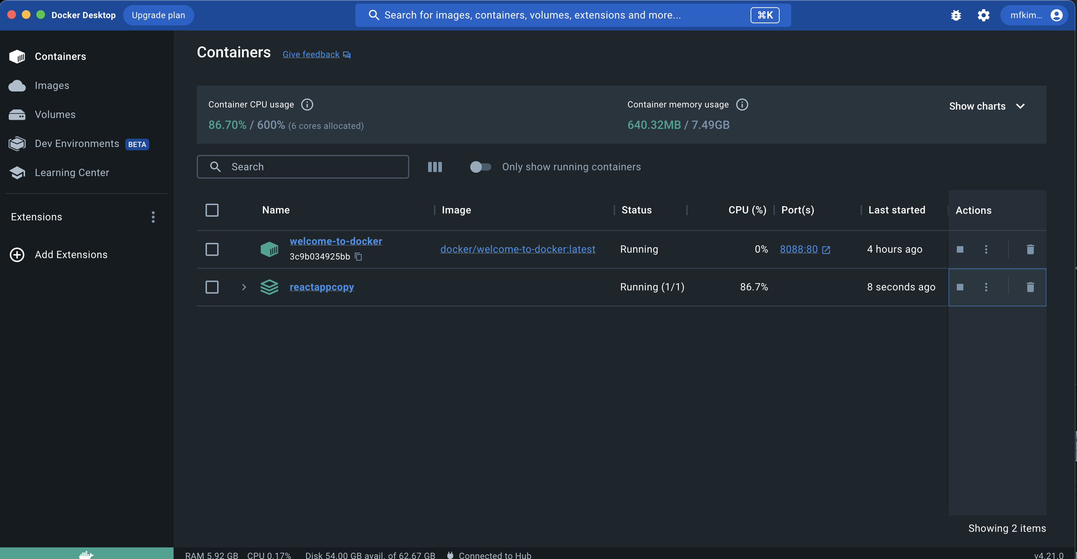Copy container ID 3c9b034925bb

click(358, 257)
